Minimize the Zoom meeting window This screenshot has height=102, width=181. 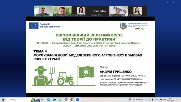point(167,3)
